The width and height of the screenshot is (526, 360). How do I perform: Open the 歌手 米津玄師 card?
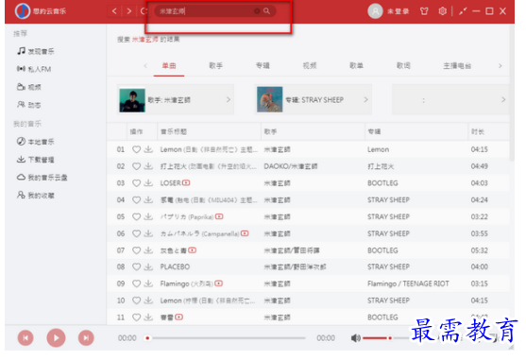point(176,100)
